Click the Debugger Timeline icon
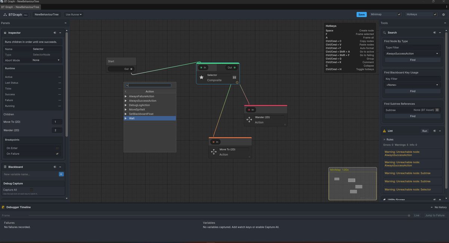 (3, 207)
